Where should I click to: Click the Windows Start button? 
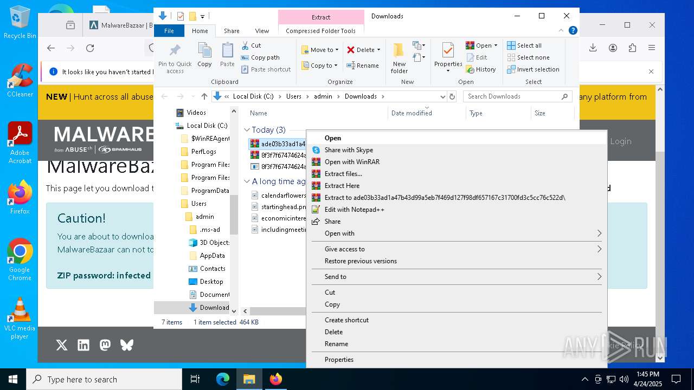pyautogui.click(x=13, y=379)
